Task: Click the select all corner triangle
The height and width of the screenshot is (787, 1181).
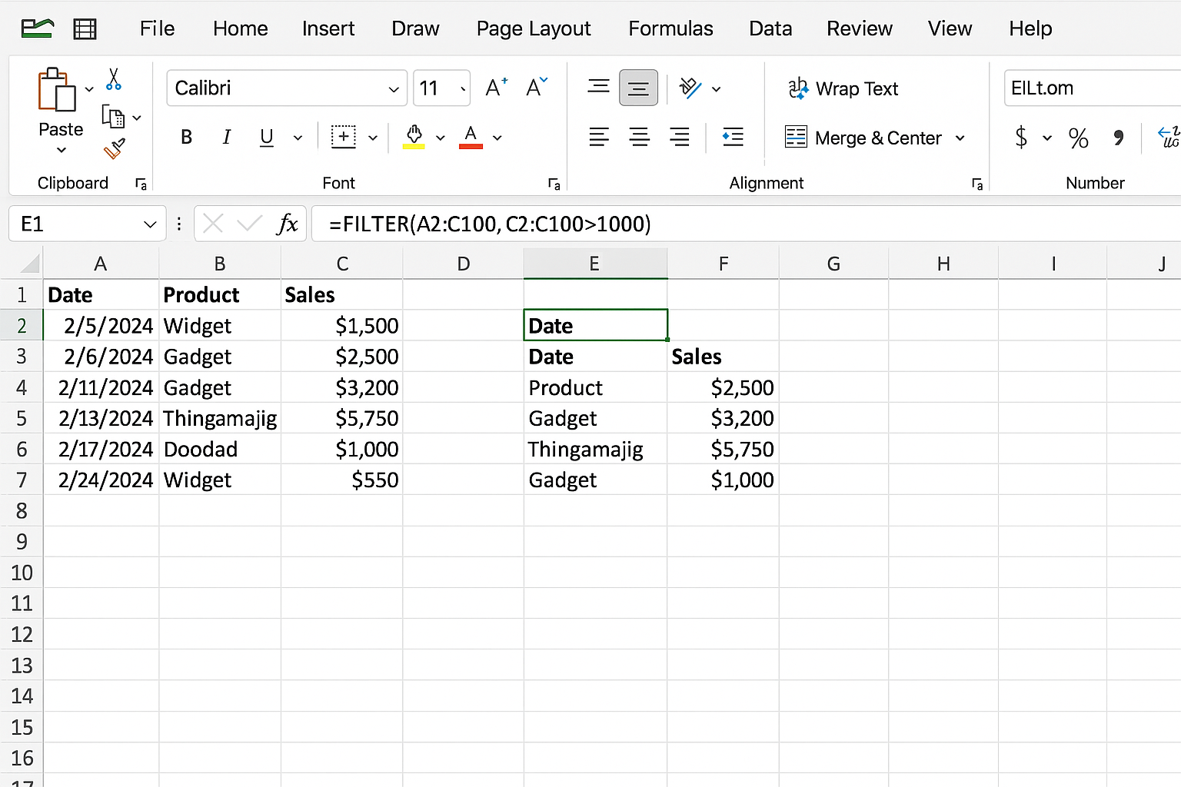Action: pos(29,264)
